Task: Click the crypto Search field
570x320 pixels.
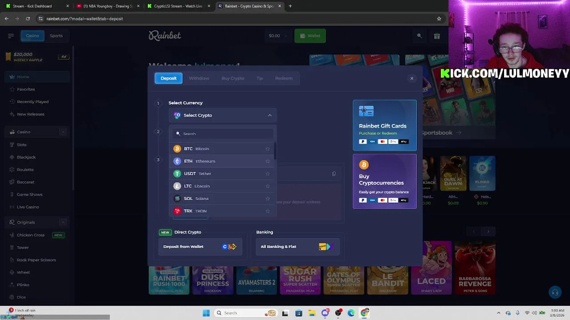Action: 223,134
